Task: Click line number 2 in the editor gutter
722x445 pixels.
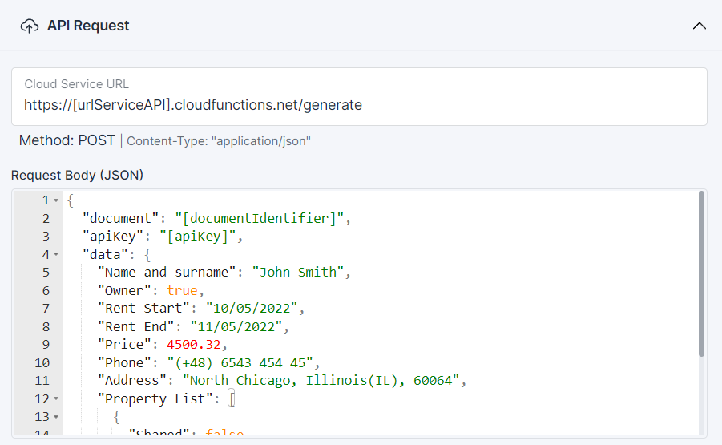Action: 46,218
